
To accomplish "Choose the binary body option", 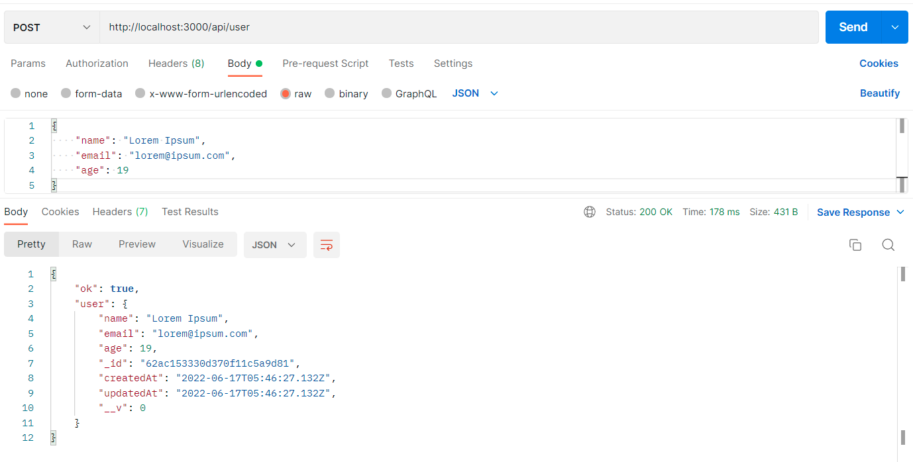I will pyautogui.click(x=347, y=93).
